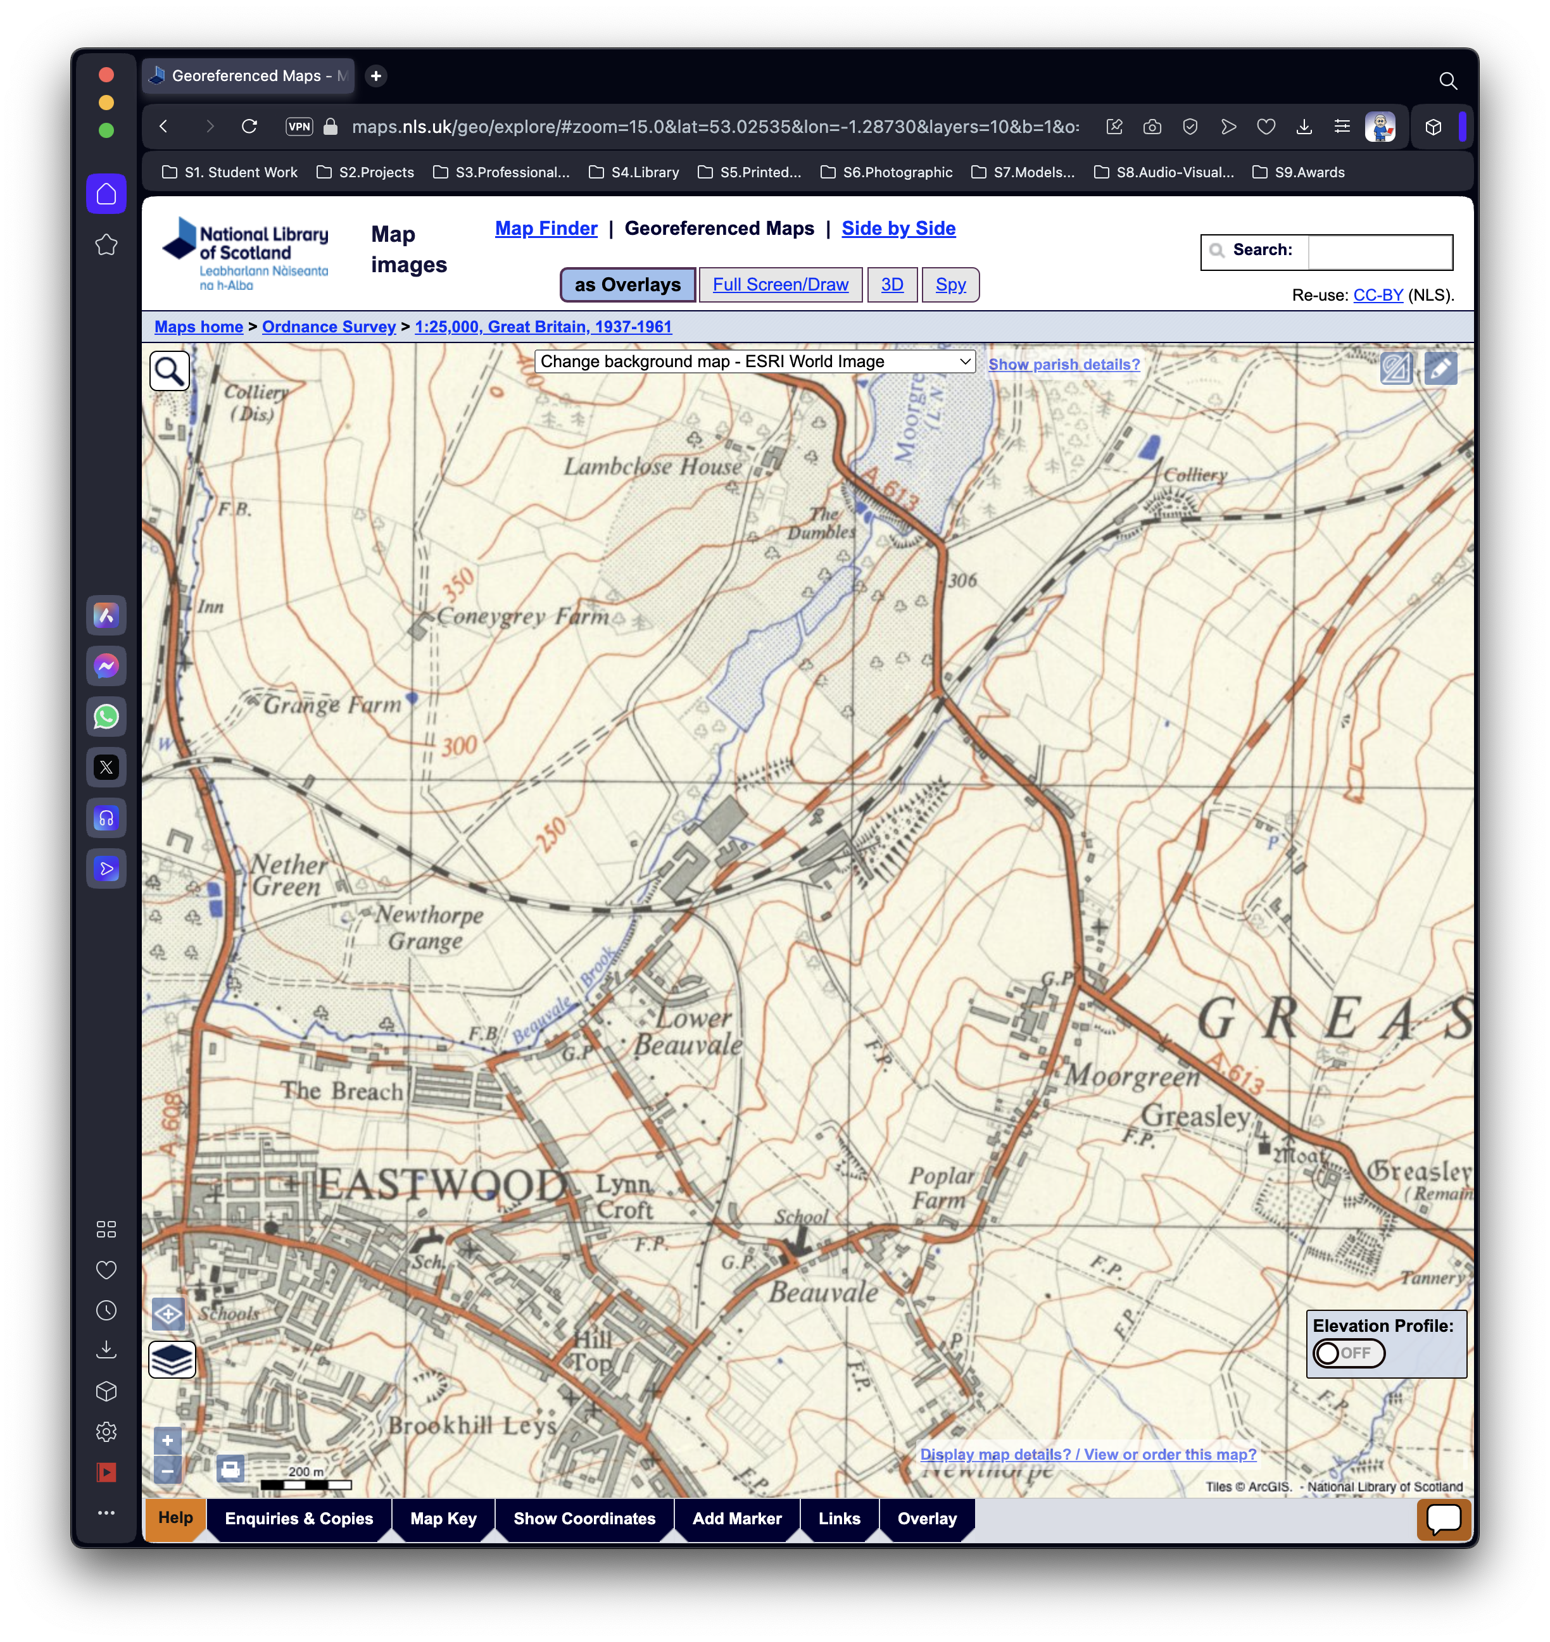Click the Full Screen/Draw button
The image size is (1550, 1642).
coord(780,285)
